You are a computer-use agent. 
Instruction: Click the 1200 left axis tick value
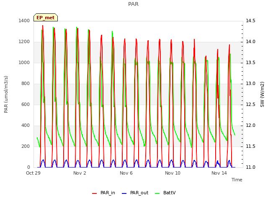24,41
